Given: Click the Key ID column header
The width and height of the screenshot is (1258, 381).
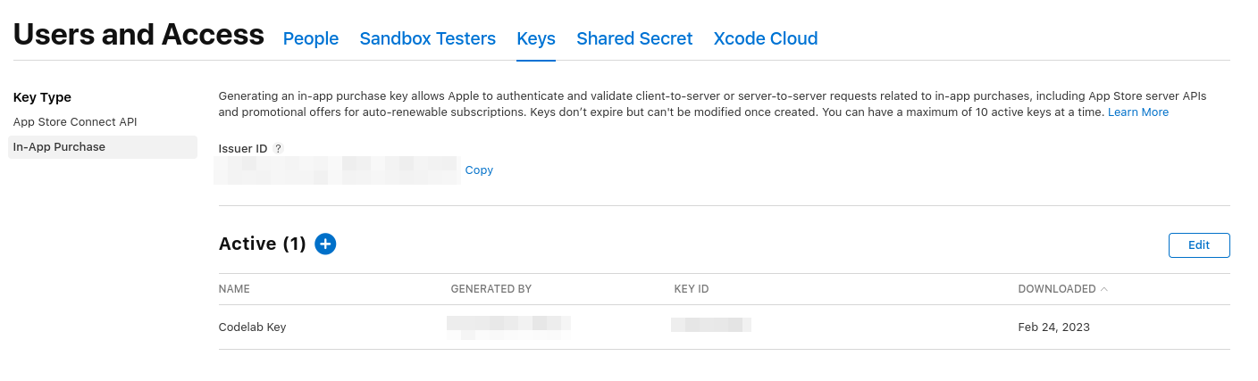Looking at the screenshot, I should coord(692,289).
